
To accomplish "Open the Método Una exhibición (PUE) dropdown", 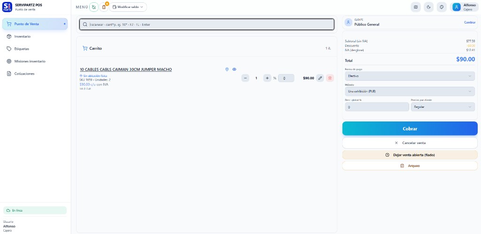I will tap(410, 91).
